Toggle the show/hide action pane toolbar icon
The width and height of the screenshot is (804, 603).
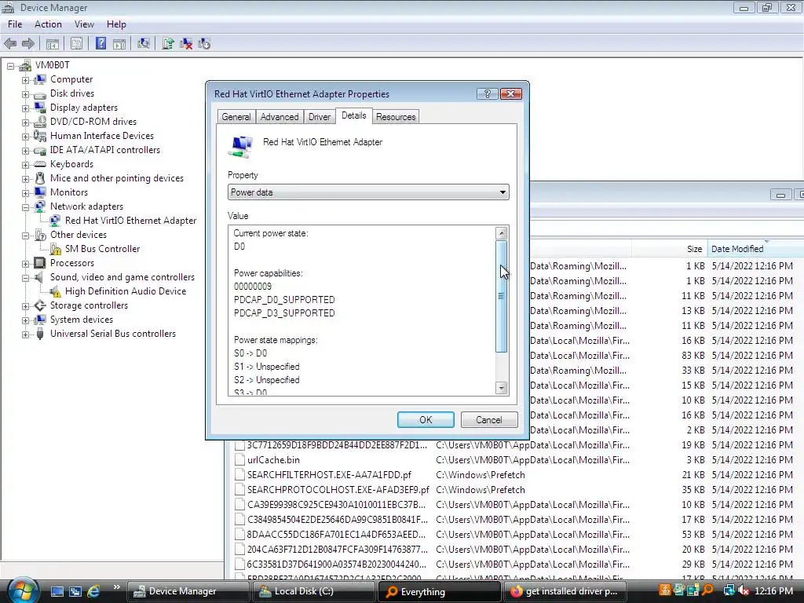tap(119, 44)
